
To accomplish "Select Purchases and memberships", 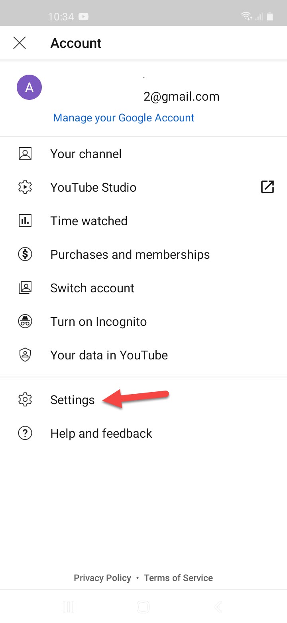I will [x=130, y=254].
